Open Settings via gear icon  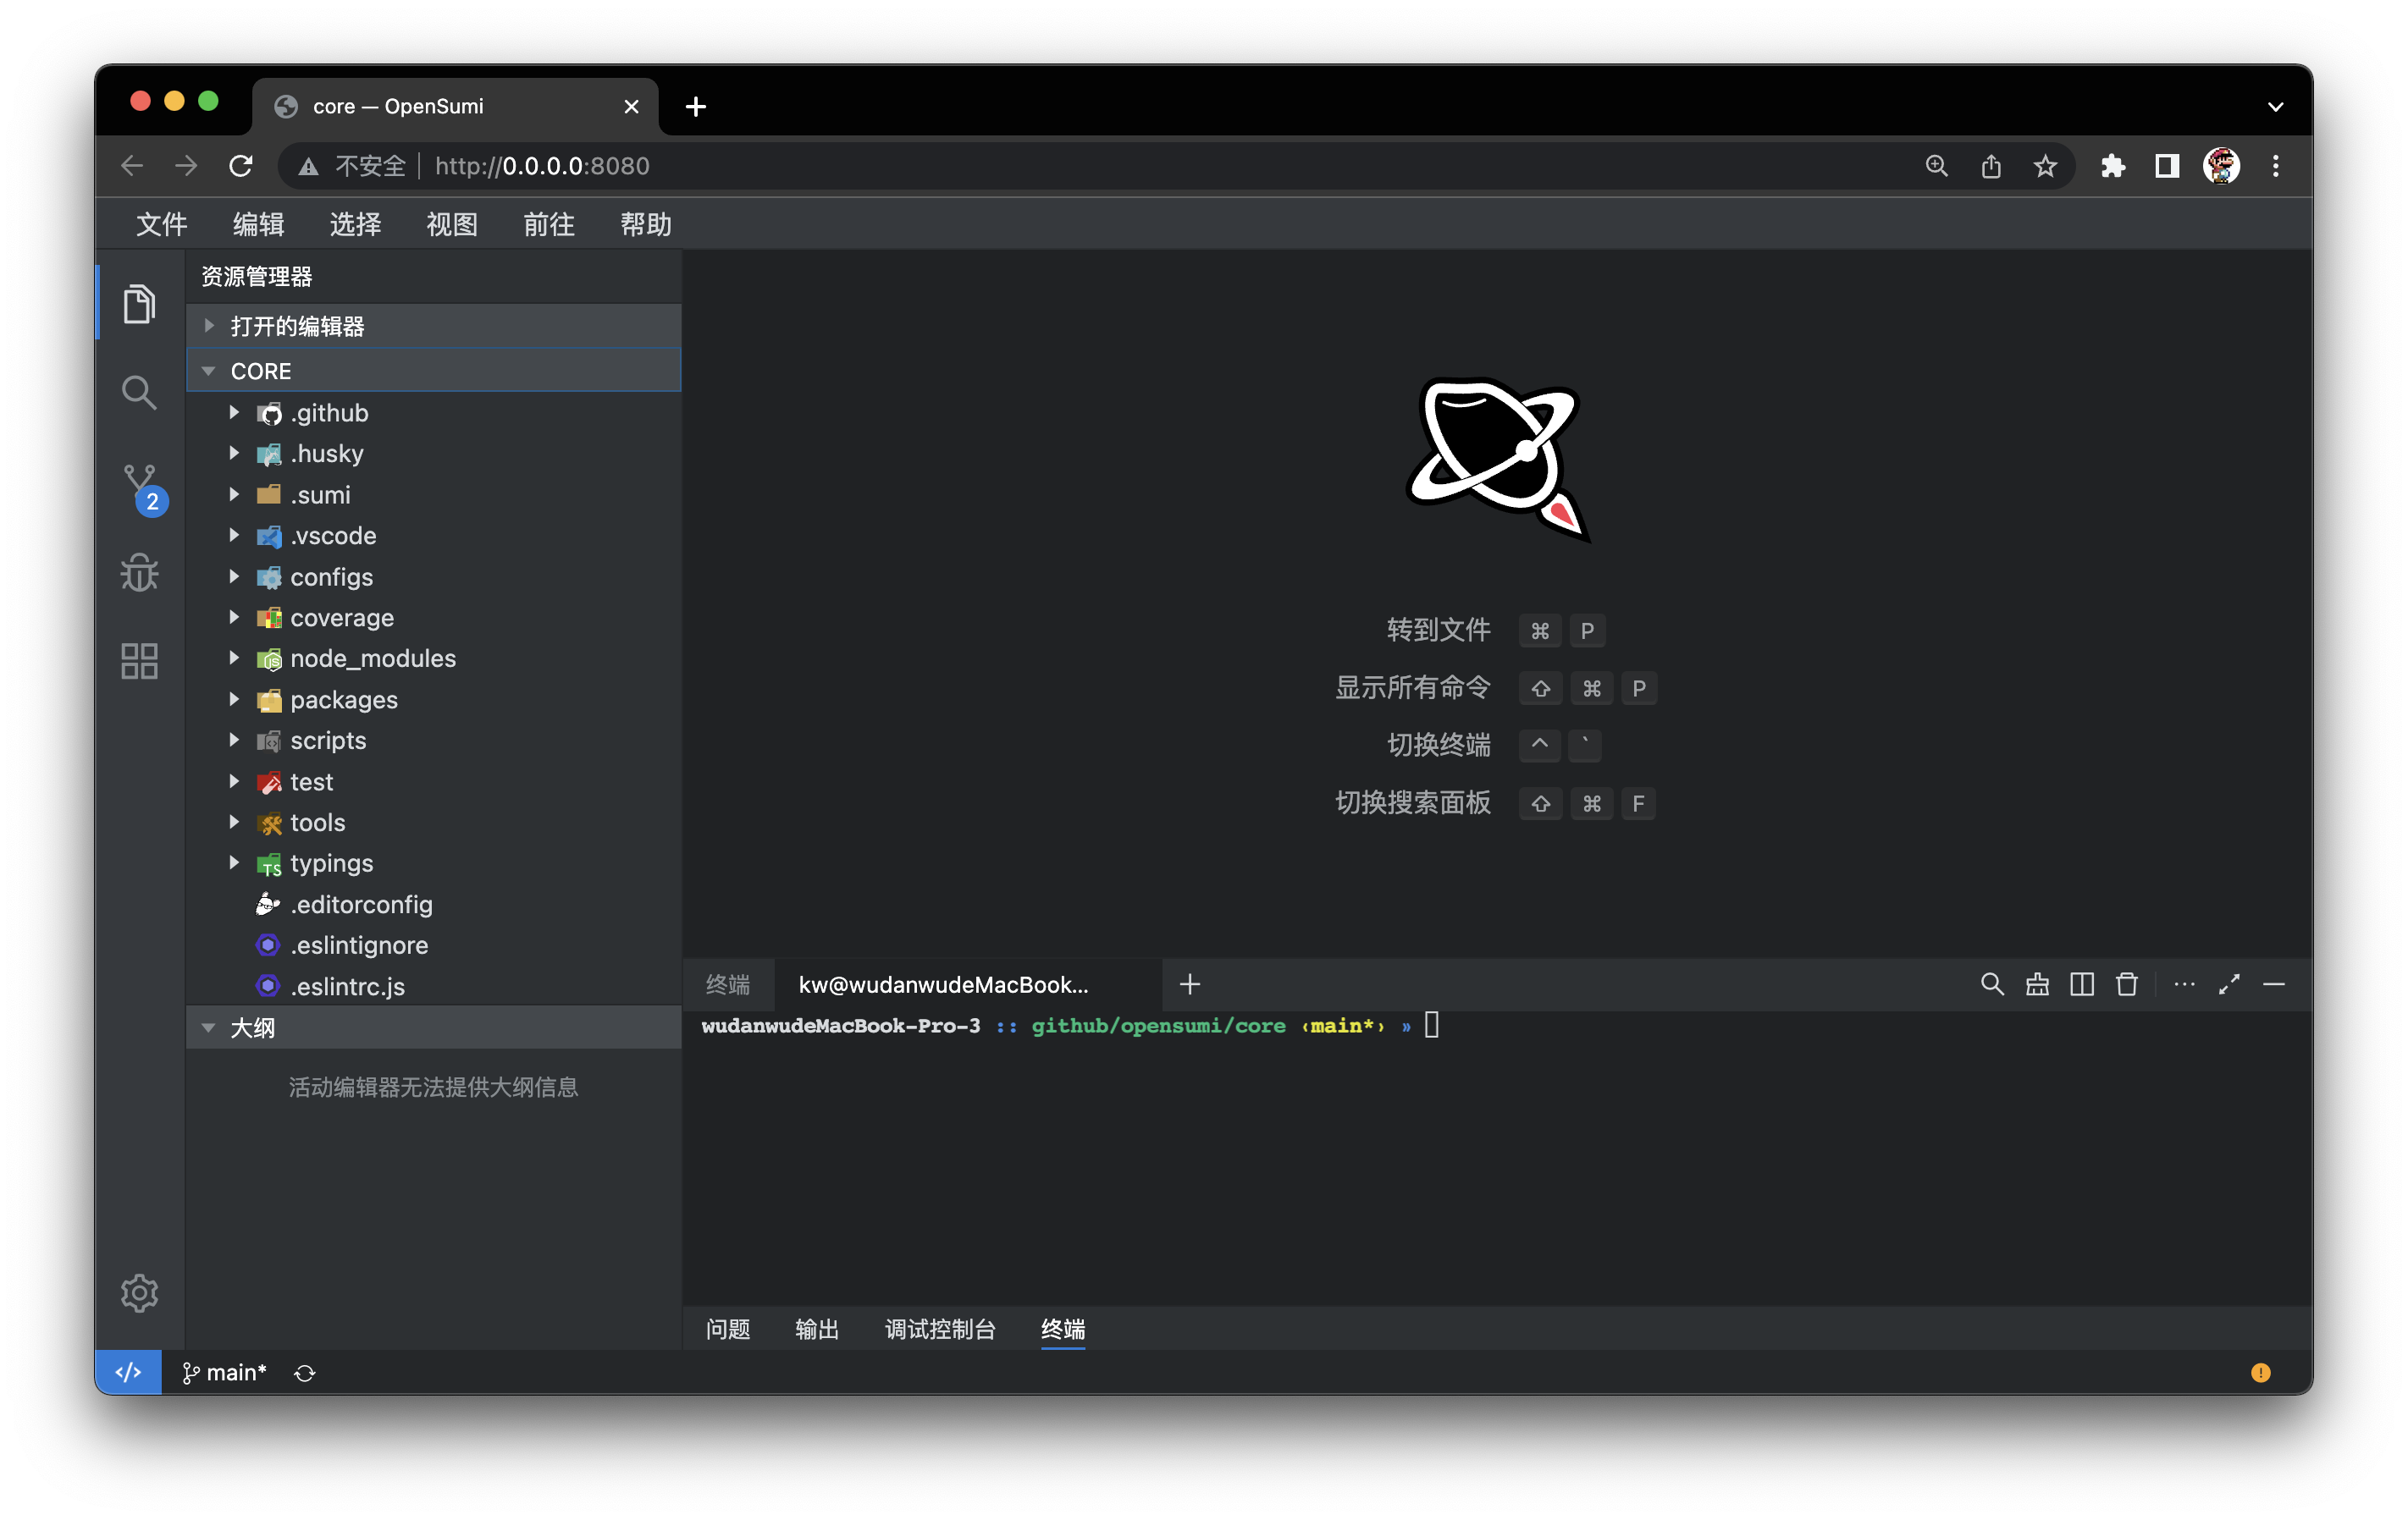pos(139,1292)
